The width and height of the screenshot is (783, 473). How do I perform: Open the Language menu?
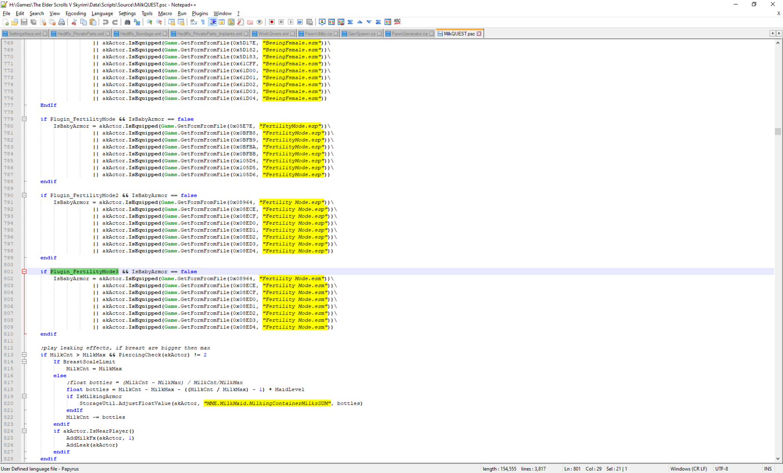point(102,14)
